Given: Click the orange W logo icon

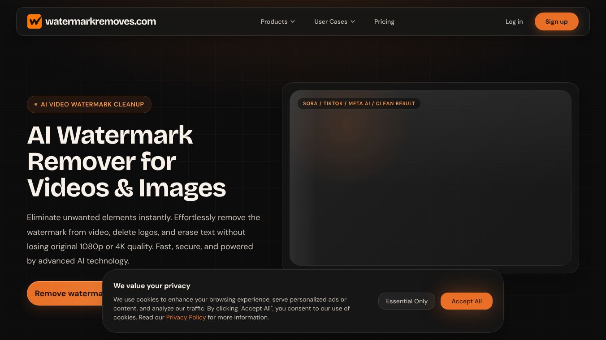Looking at the screenshot, I should pyautogui.click(x=35, y=21).
